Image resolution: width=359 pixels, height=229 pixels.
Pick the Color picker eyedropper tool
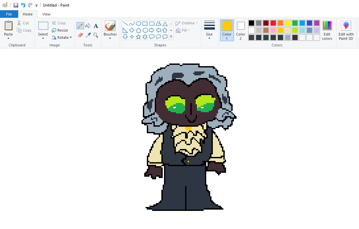[88, 35]
